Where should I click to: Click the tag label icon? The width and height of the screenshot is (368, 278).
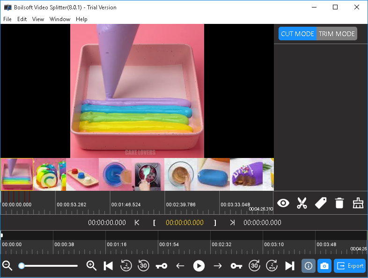click(x=321, y=203)
